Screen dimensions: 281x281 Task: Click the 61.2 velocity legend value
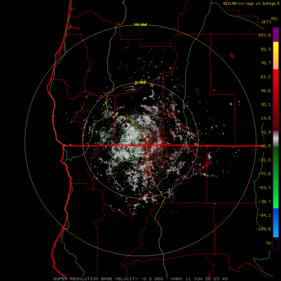[x=266, y=77]
